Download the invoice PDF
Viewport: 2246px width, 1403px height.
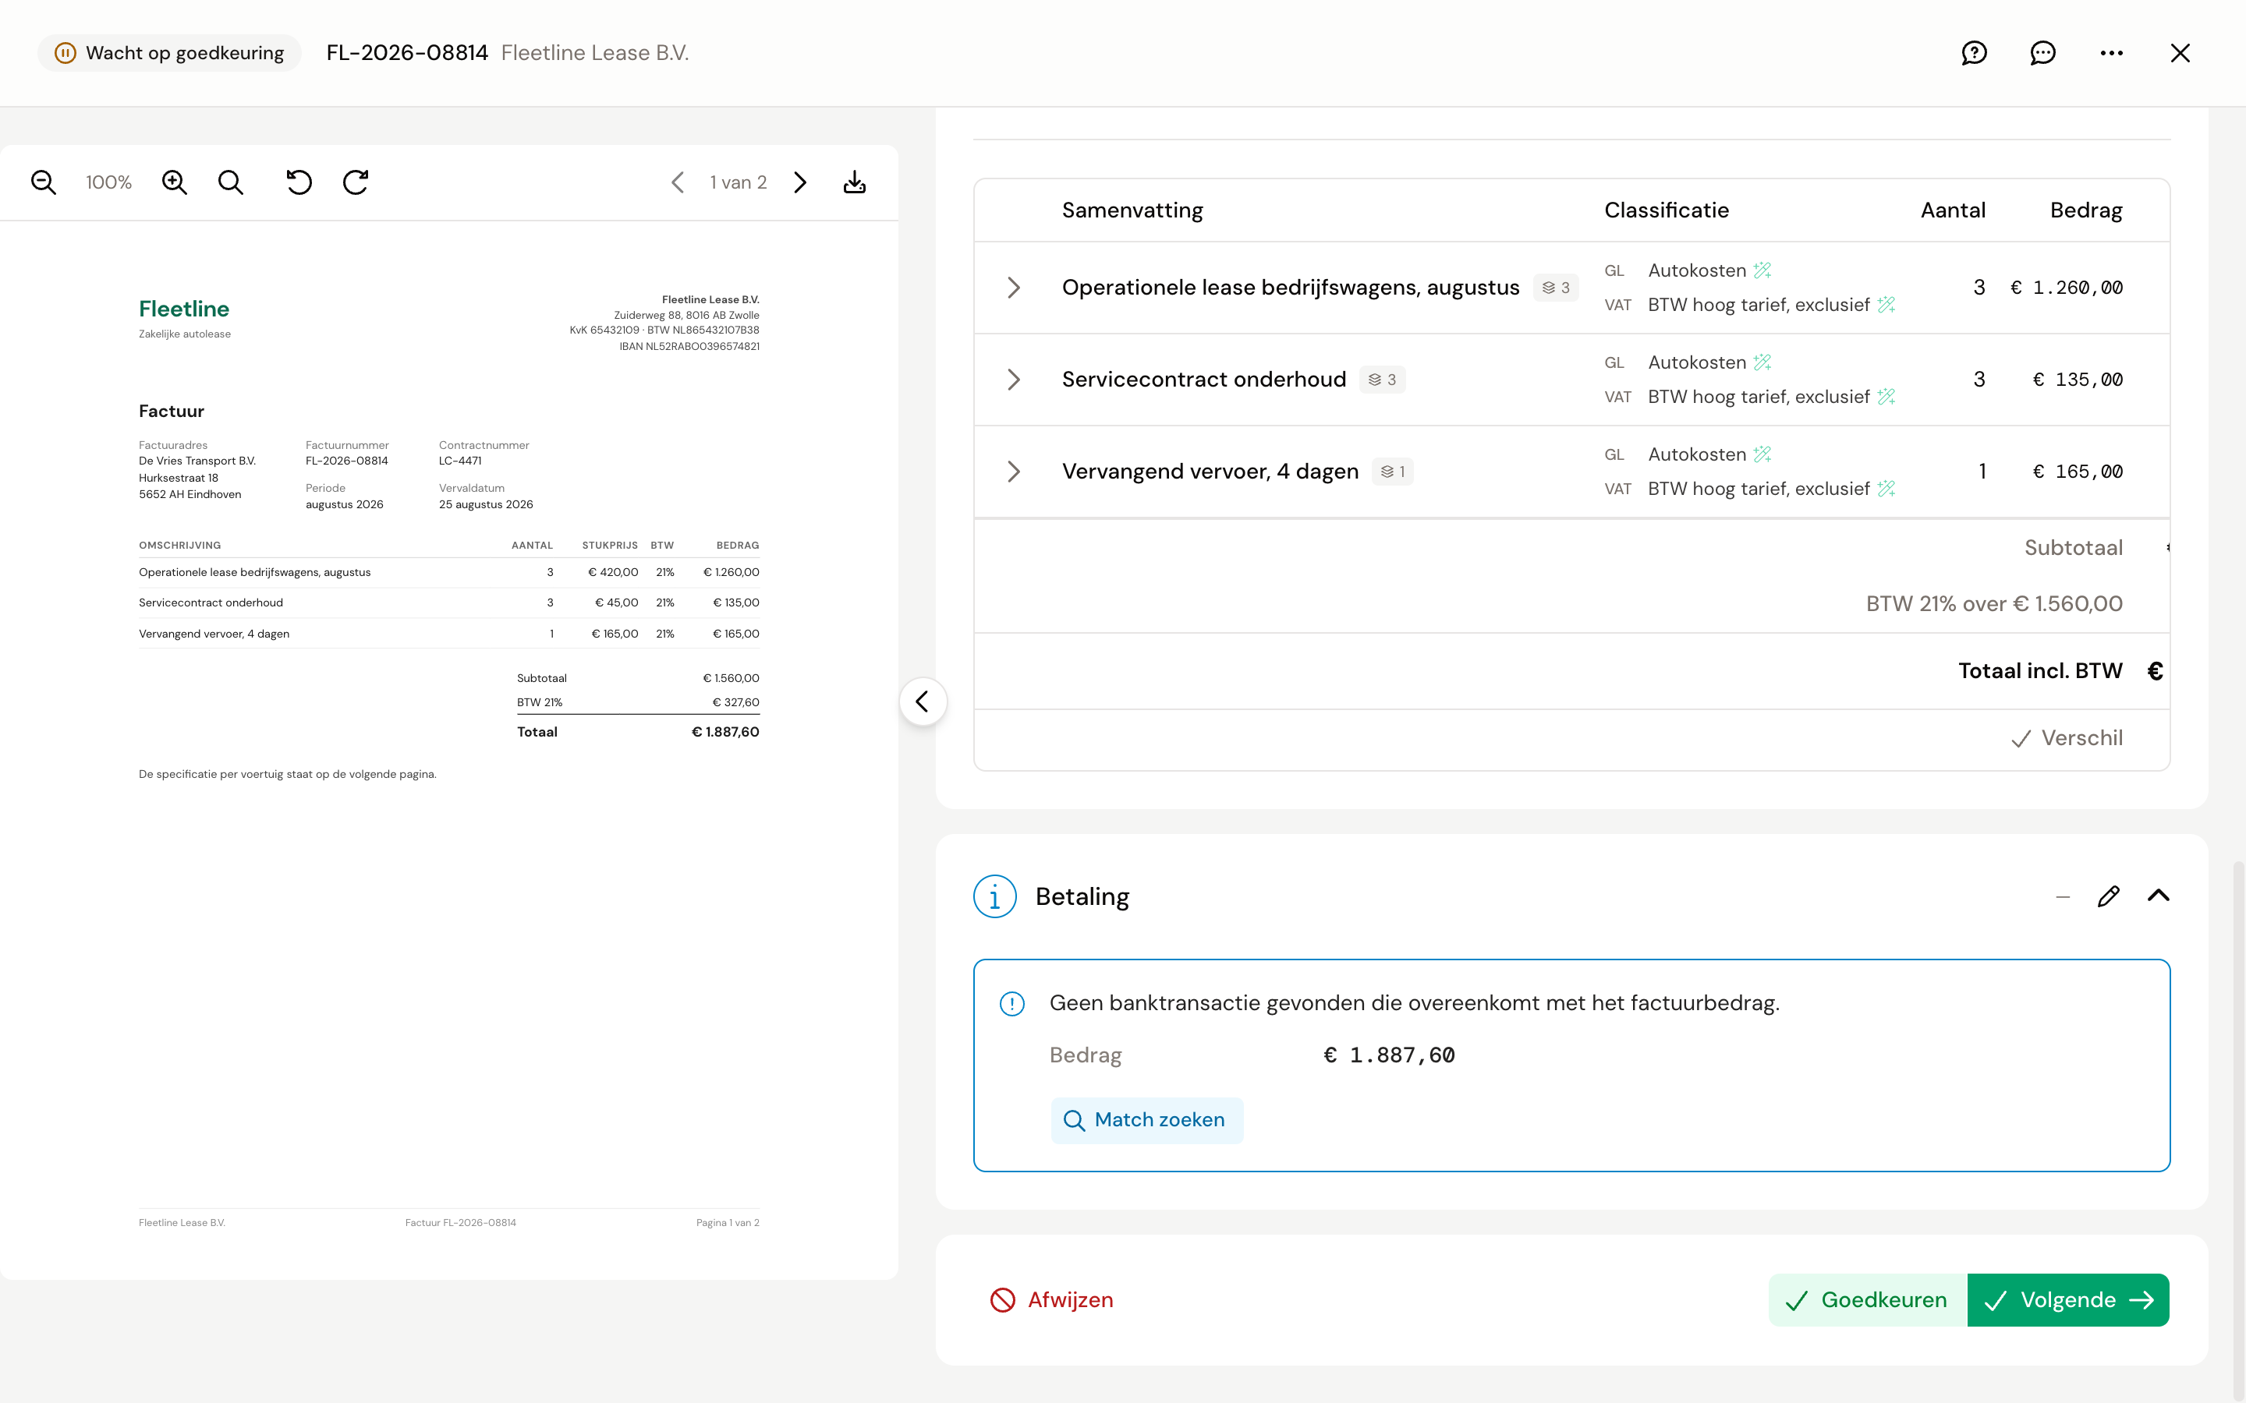click(x=855, y=182)
